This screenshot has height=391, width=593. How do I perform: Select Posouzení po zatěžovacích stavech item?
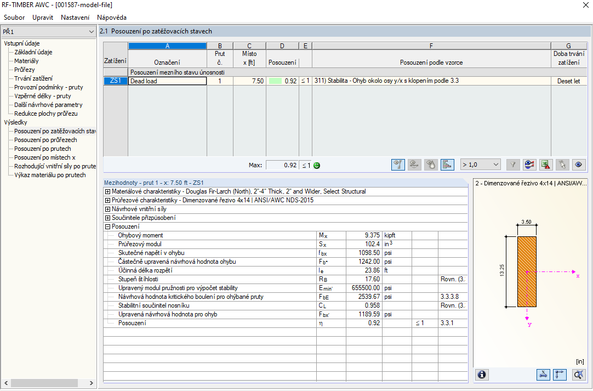(x=55, y=131)
